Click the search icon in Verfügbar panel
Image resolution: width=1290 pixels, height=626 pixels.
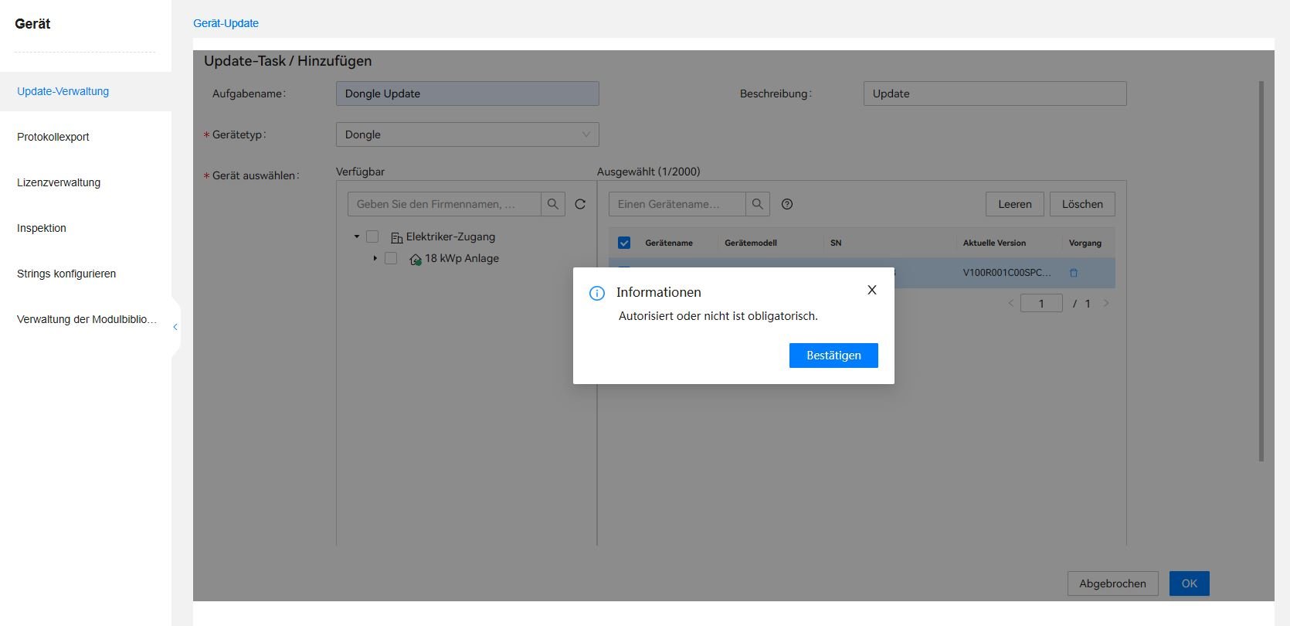coord(552,204)
